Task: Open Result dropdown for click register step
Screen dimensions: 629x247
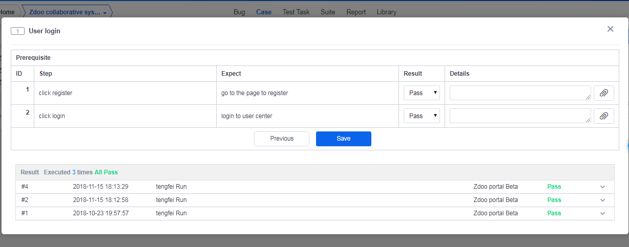Action: click(422, 93)
